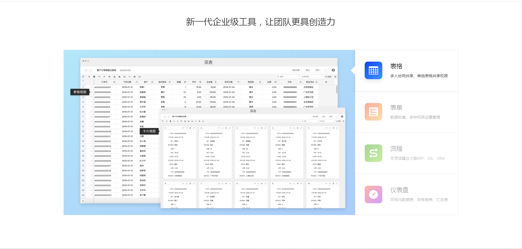Select the 表格 feature tab
This screenshot has width=522, height=249.
406,71
